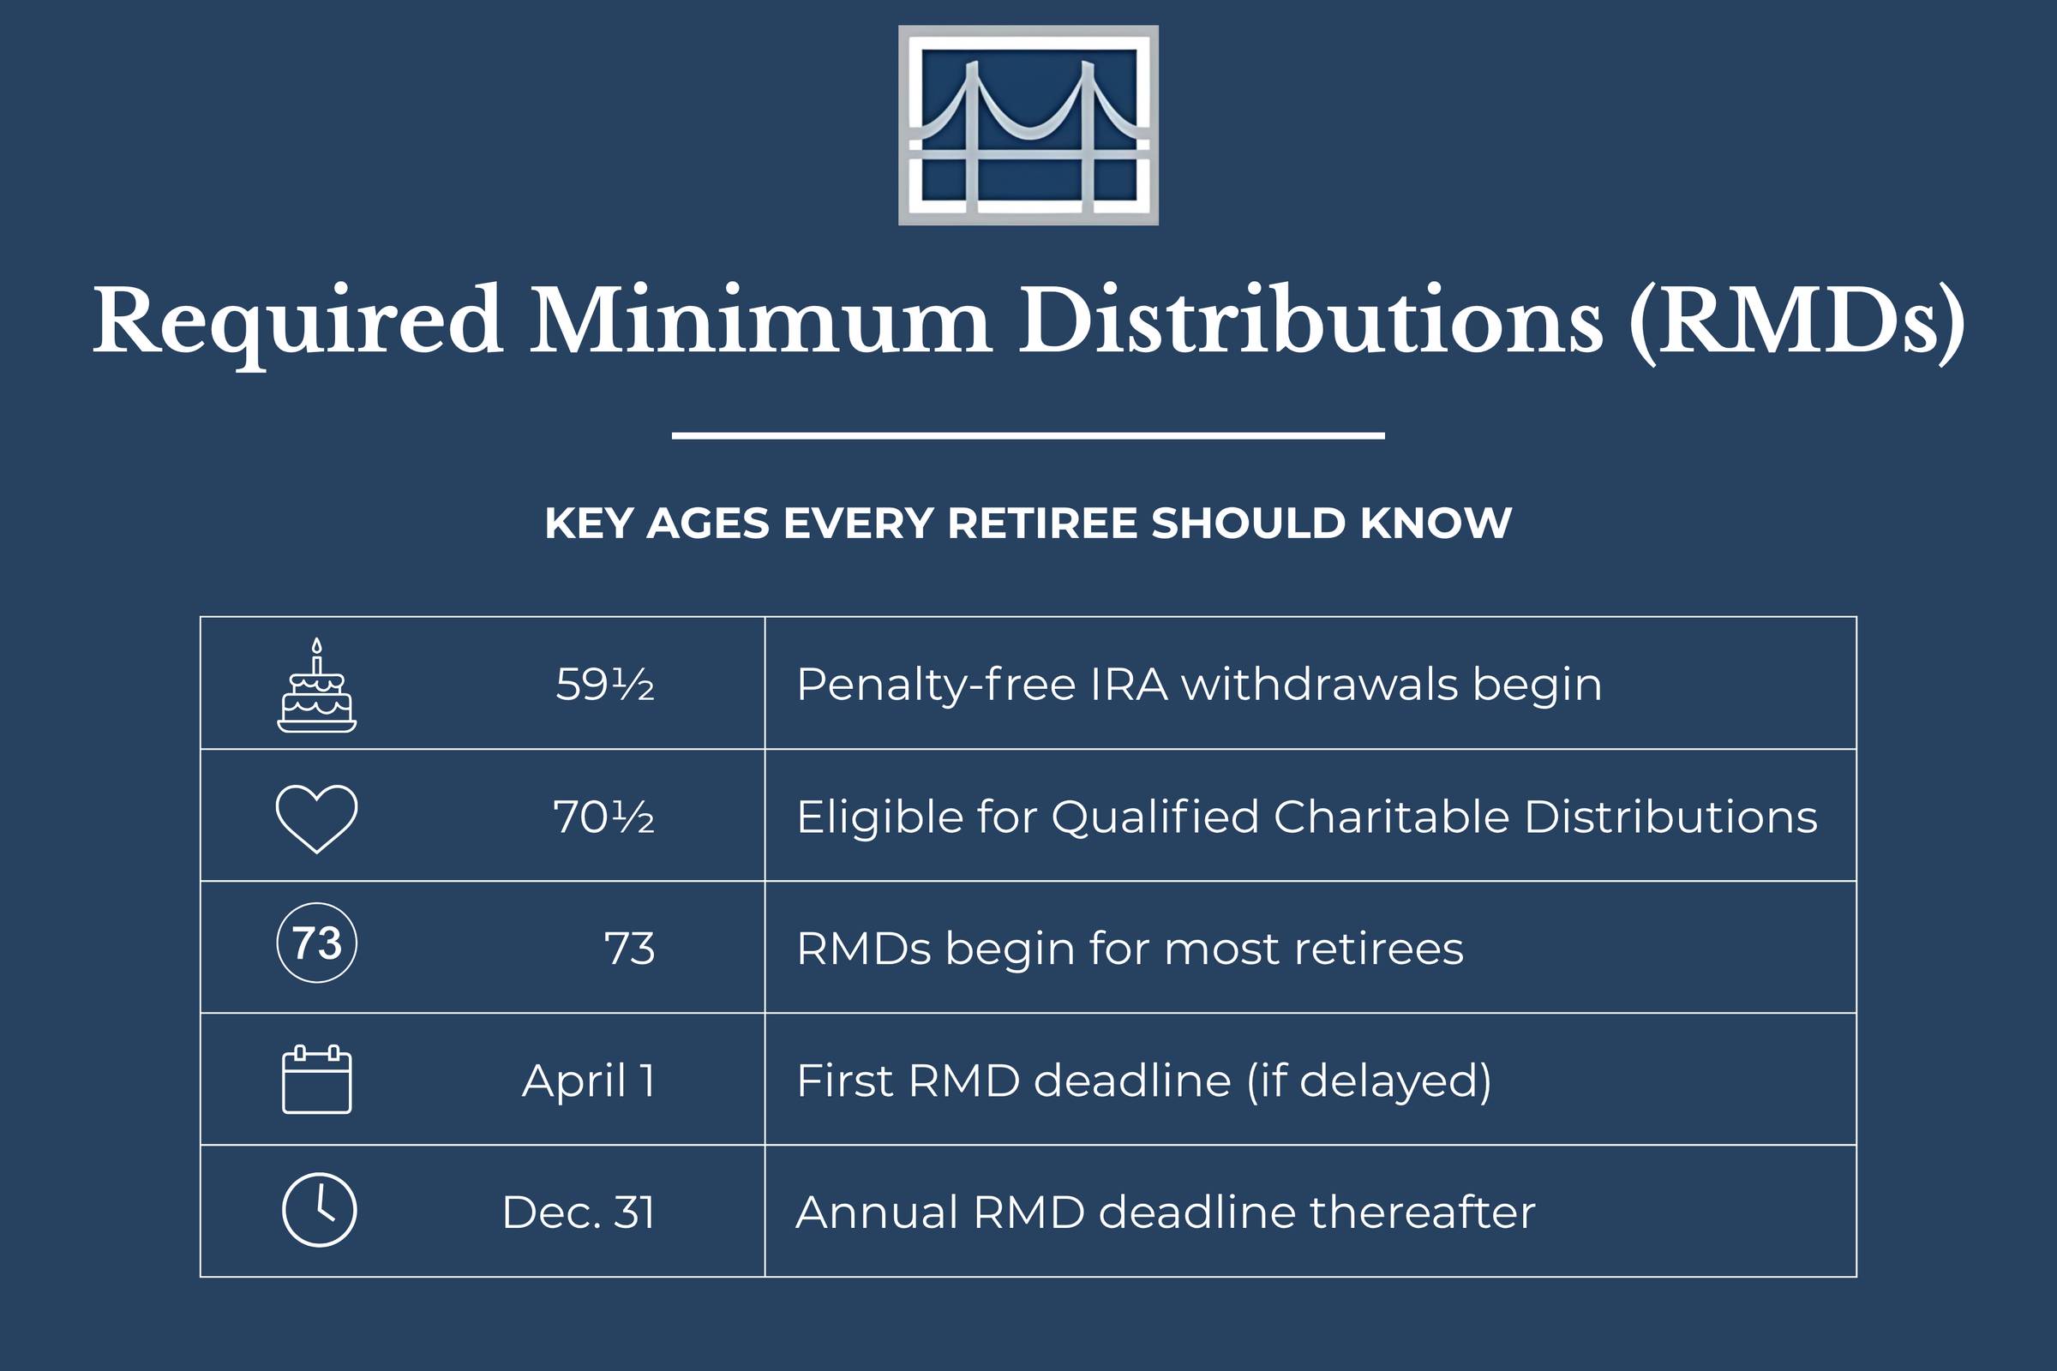The image size is (2057, 1371).
Task: Click the heart icon
Action: (316, 818)
